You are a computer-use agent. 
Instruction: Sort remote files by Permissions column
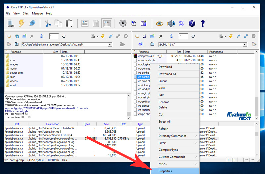[x=222, y=52]
